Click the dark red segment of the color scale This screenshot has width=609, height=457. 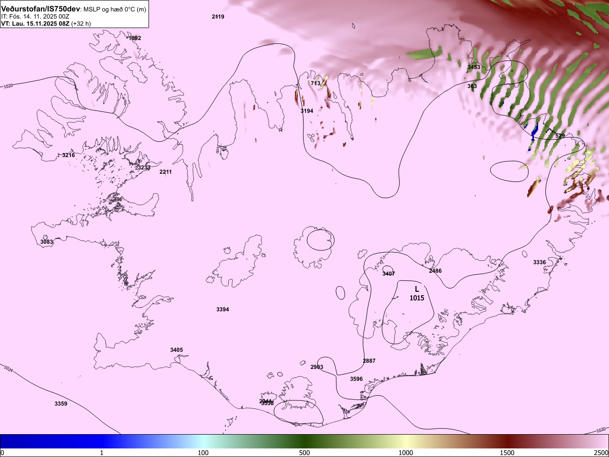507,441
